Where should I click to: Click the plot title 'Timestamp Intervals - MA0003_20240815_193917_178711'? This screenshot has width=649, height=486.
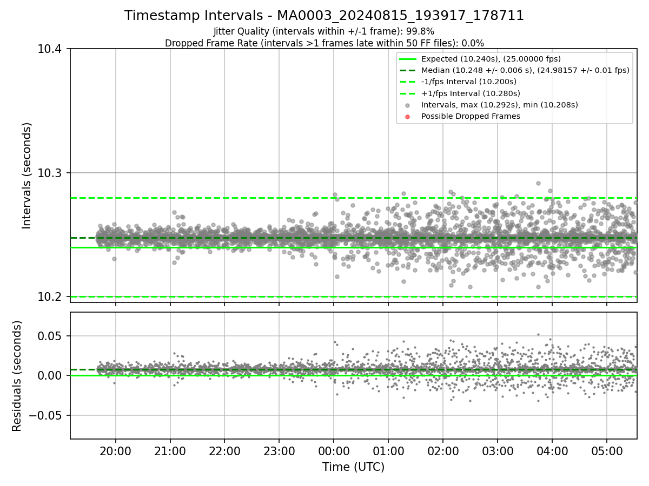(325, 16)
